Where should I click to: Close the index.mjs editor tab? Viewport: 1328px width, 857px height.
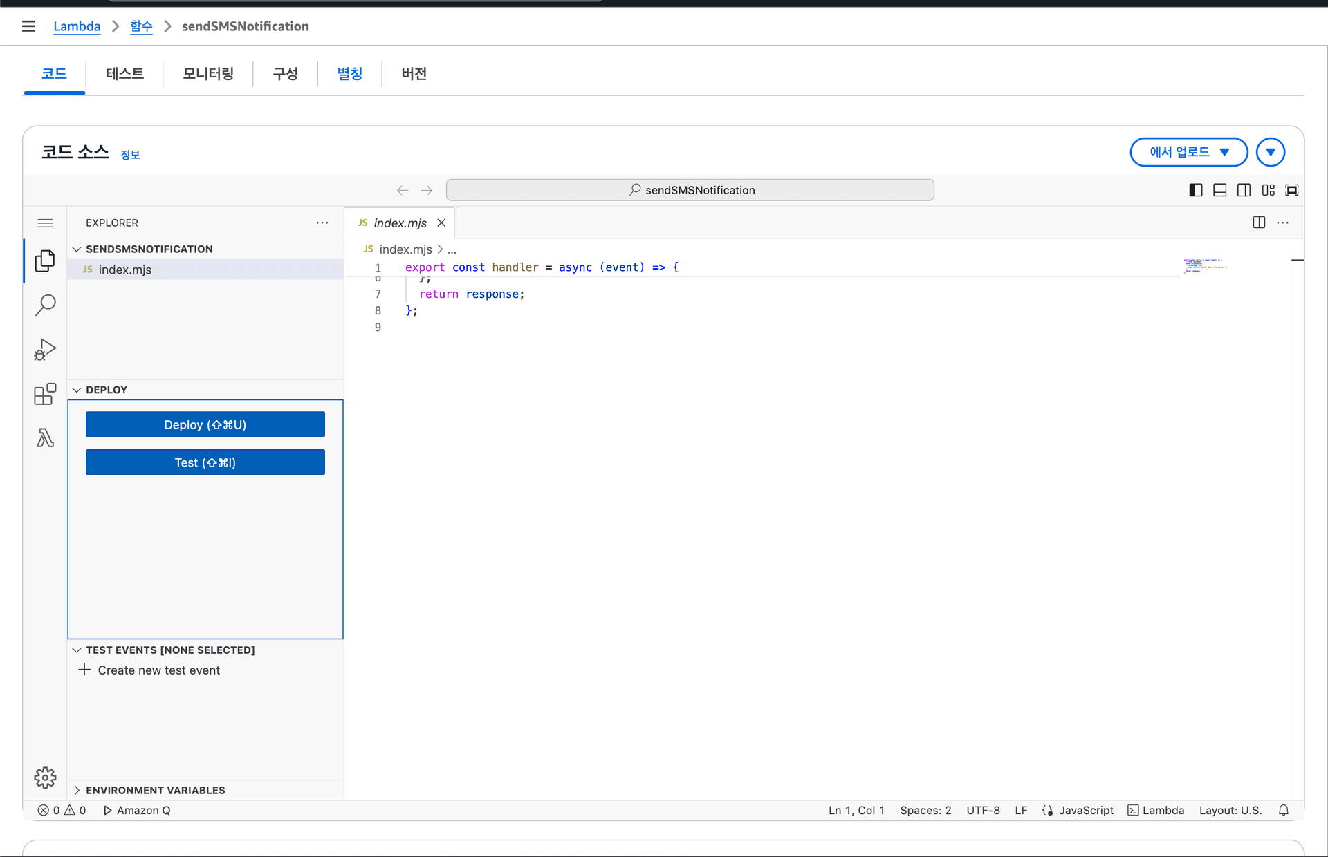441,223
